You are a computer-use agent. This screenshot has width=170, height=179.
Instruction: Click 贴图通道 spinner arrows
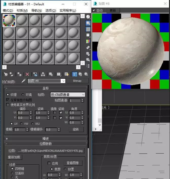click(82, 100)
